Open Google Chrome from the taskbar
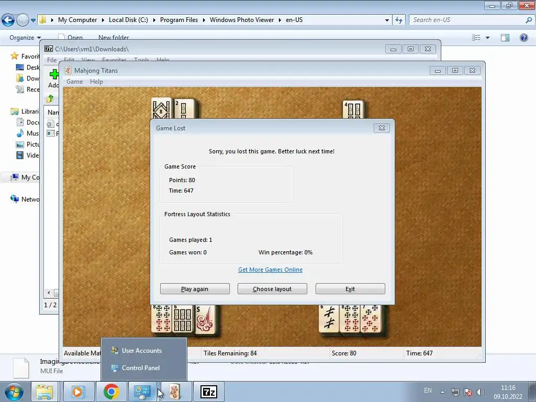 click(111, 392)
